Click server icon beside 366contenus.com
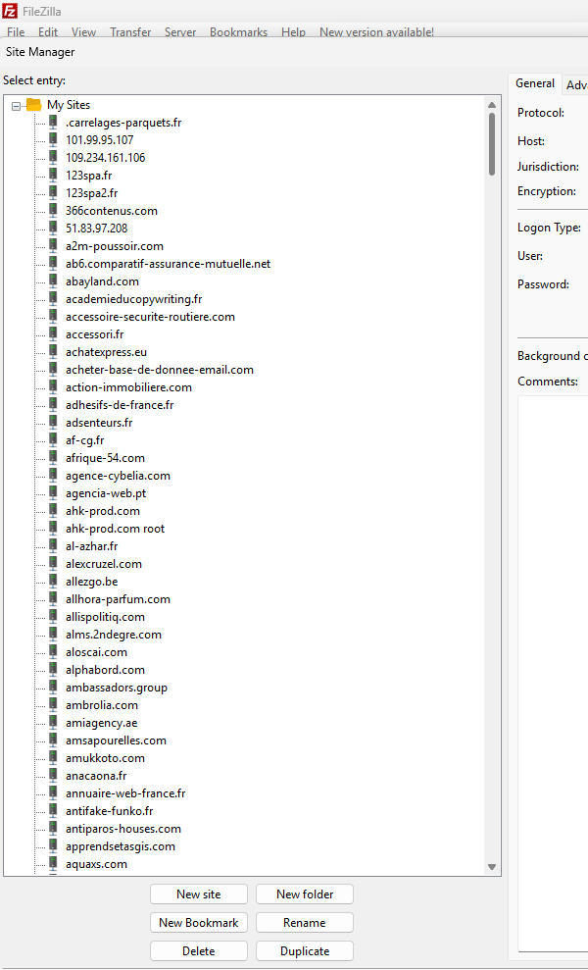Screen dimensions: 588x970 (54, 210)
